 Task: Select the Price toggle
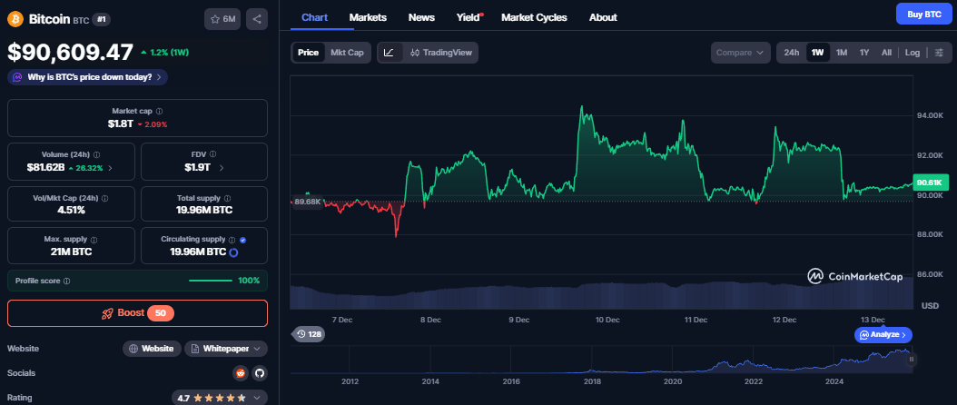coord(308,53)
